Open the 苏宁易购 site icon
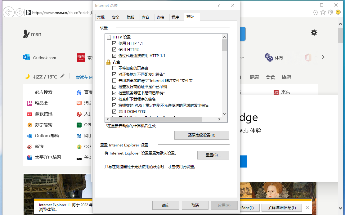The image size is (345, 215). (30, 125)
